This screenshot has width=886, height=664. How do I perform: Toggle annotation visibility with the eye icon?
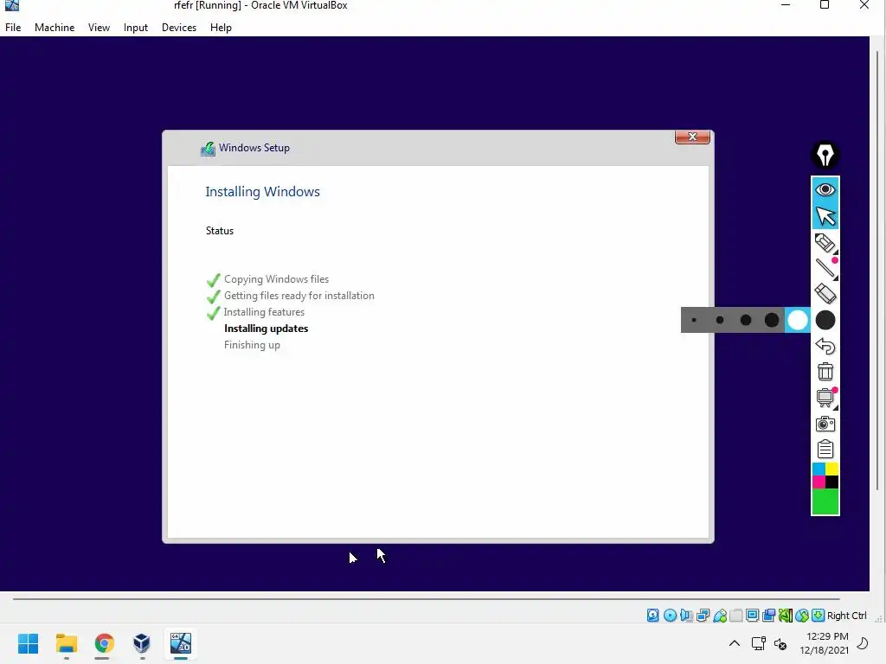pyautogui.click(x=825, y=189)
